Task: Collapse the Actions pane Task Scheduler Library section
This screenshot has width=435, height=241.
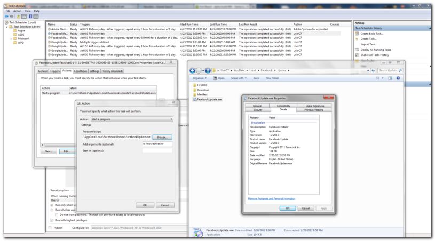Action: click(x=430, y=28)
